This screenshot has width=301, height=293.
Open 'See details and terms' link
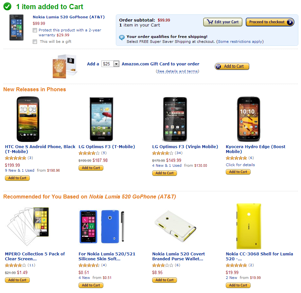pos(177,71)
